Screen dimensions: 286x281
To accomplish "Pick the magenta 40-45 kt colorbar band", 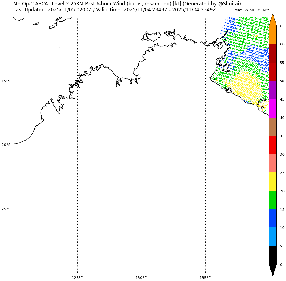I will click(x=273, y=109).
